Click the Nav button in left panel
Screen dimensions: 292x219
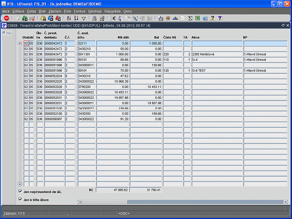[x=7, y=33]
